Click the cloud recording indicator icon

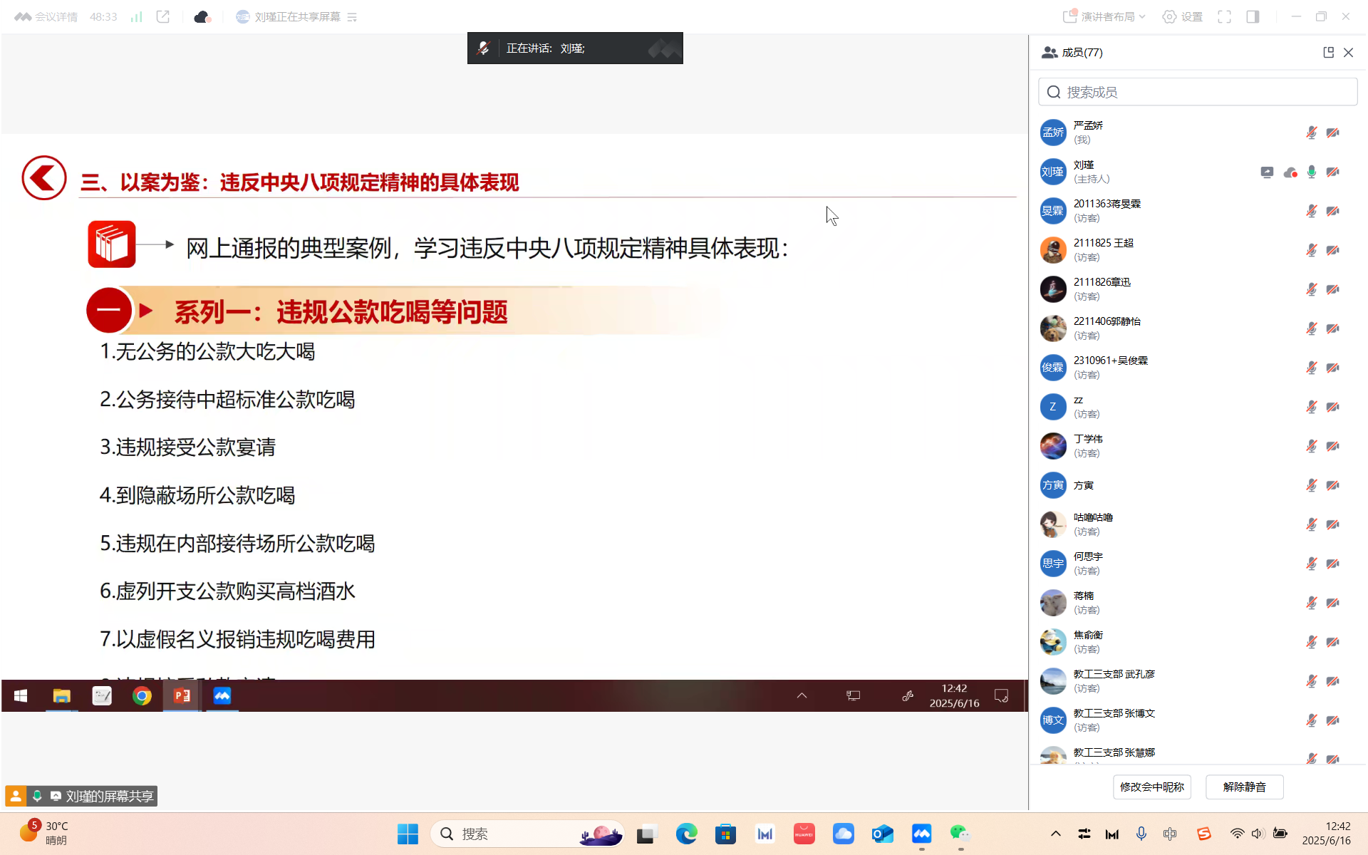pos(202,16)
